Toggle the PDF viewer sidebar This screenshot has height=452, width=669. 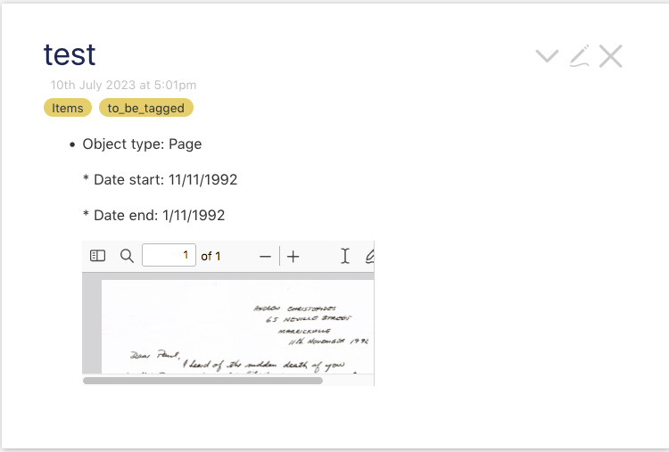click(98, 256)
